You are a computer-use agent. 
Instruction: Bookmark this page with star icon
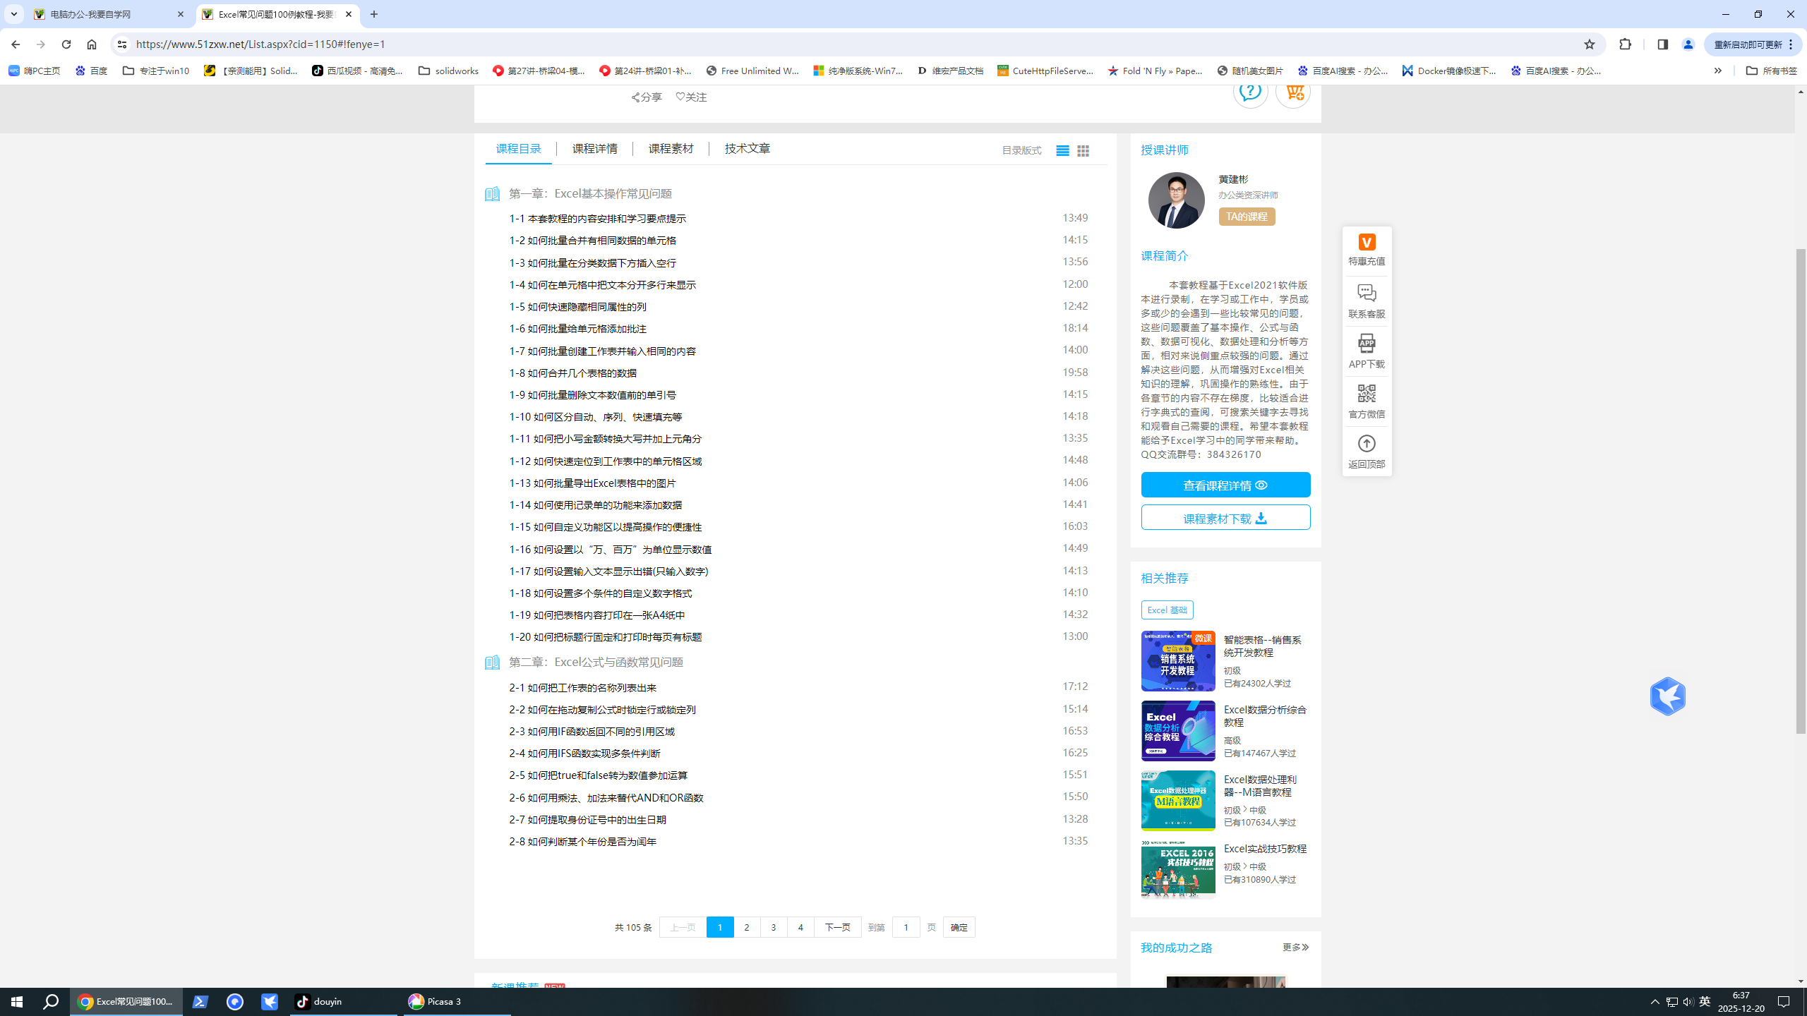1589,44
